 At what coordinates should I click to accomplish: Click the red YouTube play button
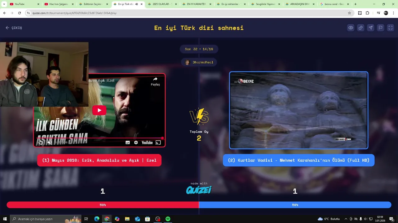pyautogui.click(x=99, y=110)
